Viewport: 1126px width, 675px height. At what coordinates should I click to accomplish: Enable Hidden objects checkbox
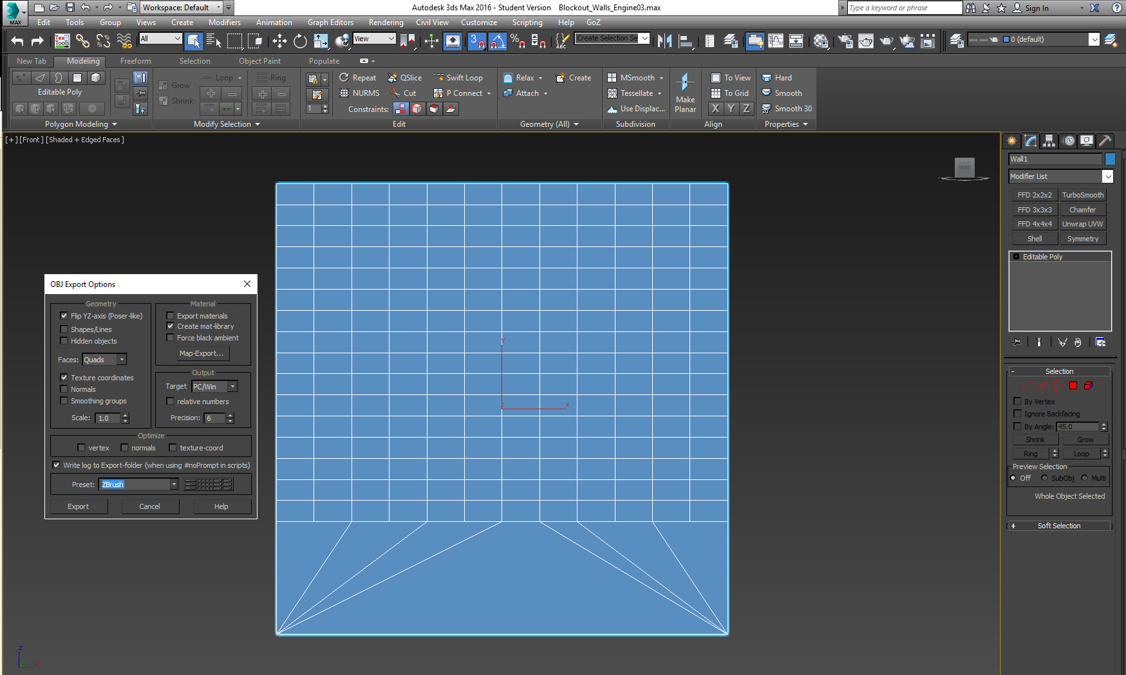64,341
